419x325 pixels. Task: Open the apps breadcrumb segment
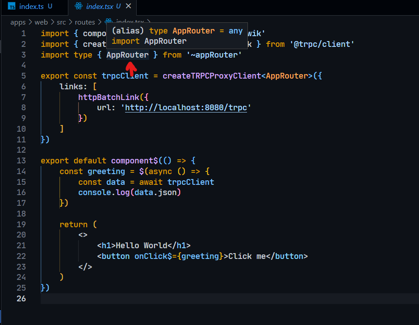tap(18, 22)
